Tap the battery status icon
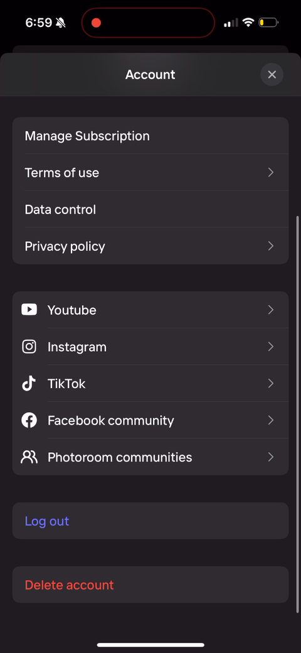Screen dimensions: 301x653 tap(268, 23)
